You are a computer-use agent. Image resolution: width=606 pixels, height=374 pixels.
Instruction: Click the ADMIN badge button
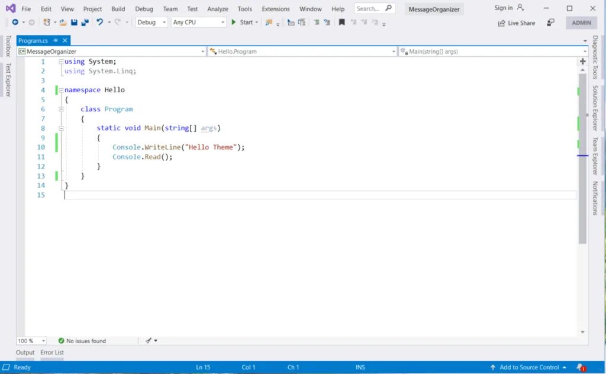click(x=581, y=23)
